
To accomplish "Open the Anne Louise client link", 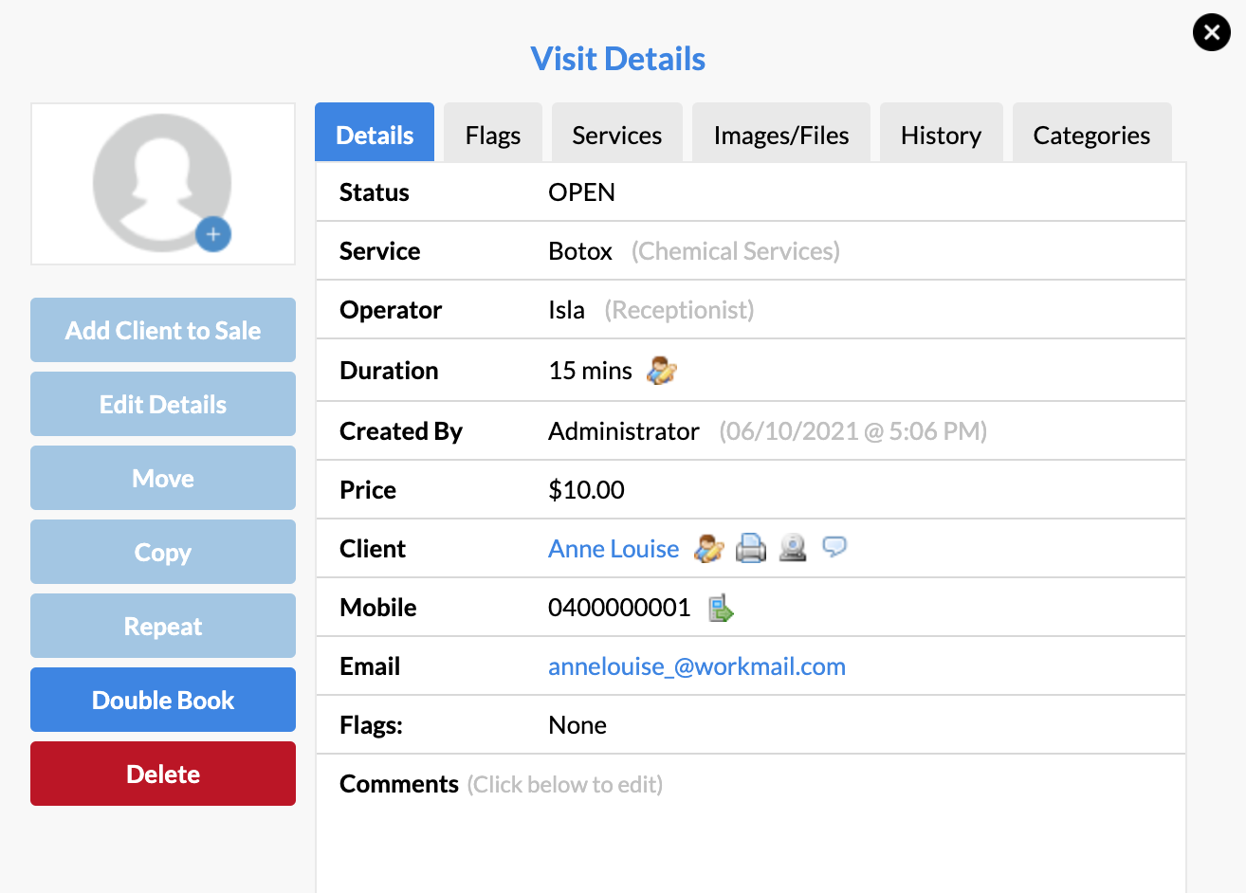I will click(614, 549).
